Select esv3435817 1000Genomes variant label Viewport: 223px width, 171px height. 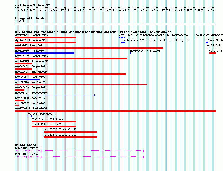[x=154, y=35]
